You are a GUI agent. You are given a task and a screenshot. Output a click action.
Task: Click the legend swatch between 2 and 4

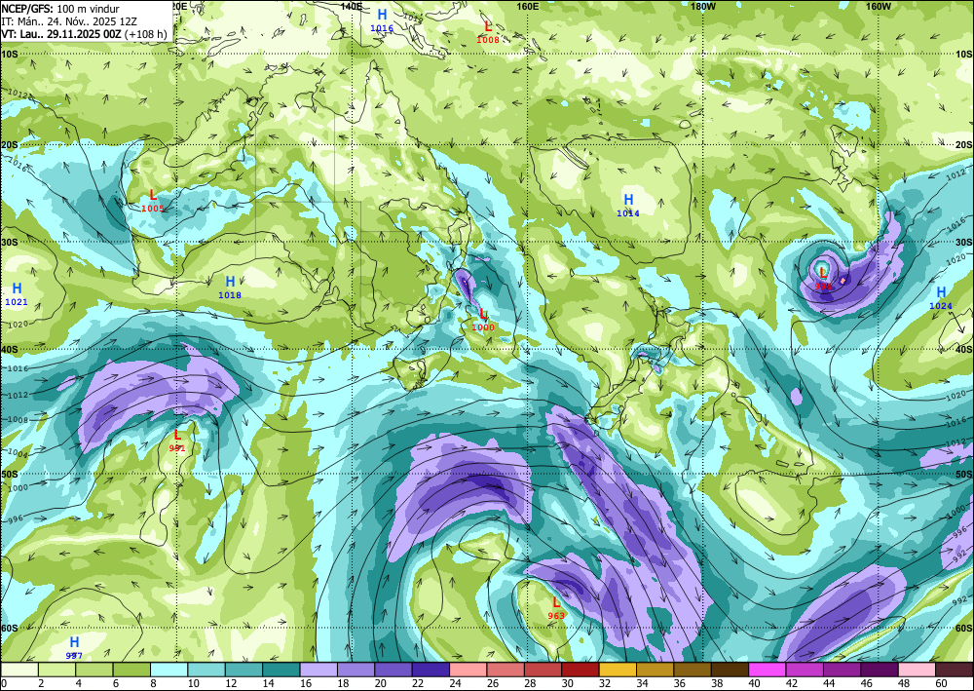click(57, 670)
